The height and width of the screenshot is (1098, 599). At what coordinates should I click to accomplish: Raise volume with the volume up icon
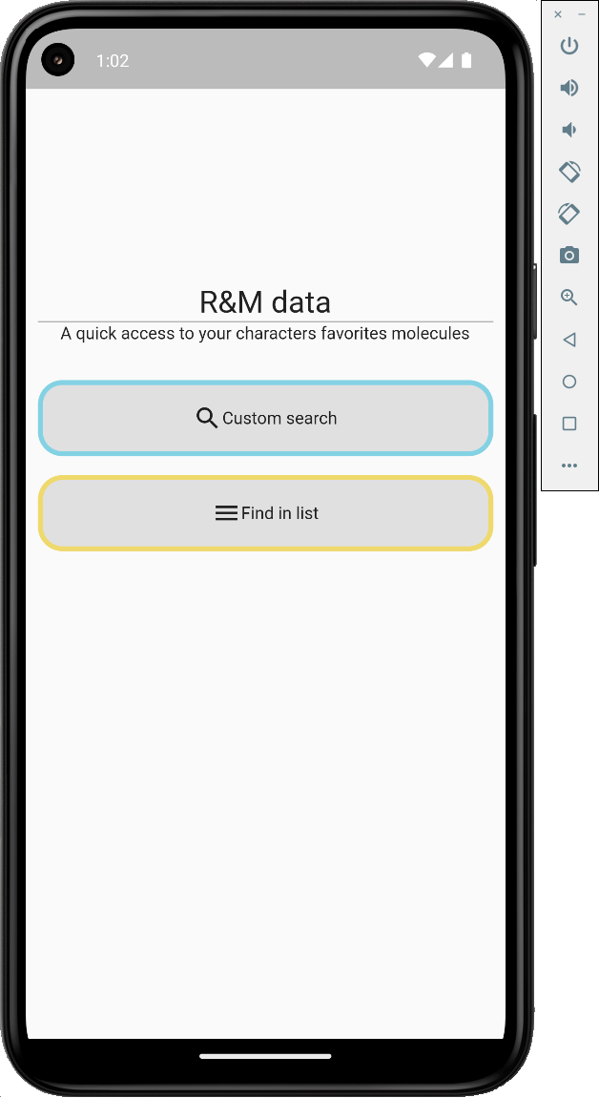[x=569, y=88]
